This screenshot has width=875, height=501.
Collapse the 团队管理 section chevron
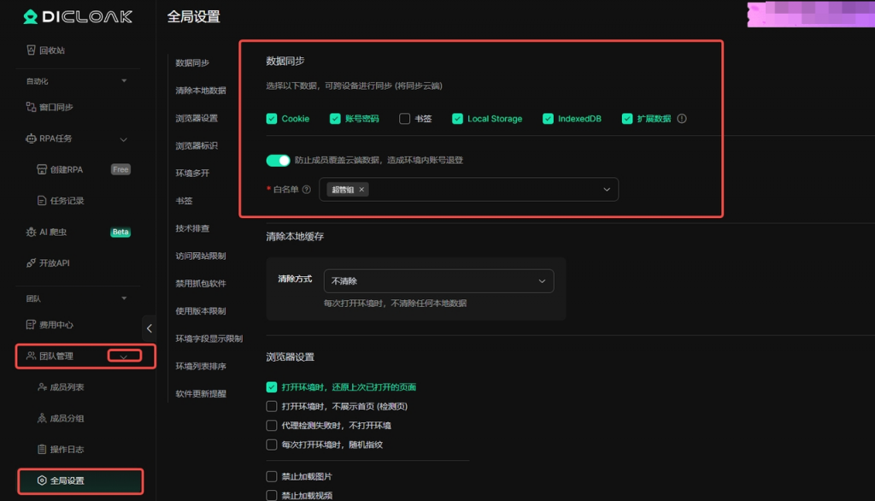[124, 357]
